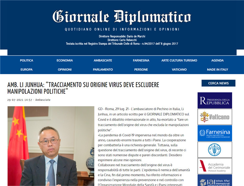Image resolution: width=244 pixels, height=186 pixels.
Task: Click the Cerca News button
Action: pos(218,83)
